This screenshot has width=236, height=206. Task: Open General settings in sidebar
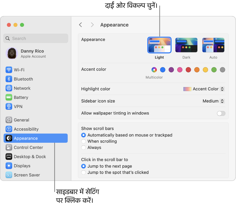pos(36,120)
